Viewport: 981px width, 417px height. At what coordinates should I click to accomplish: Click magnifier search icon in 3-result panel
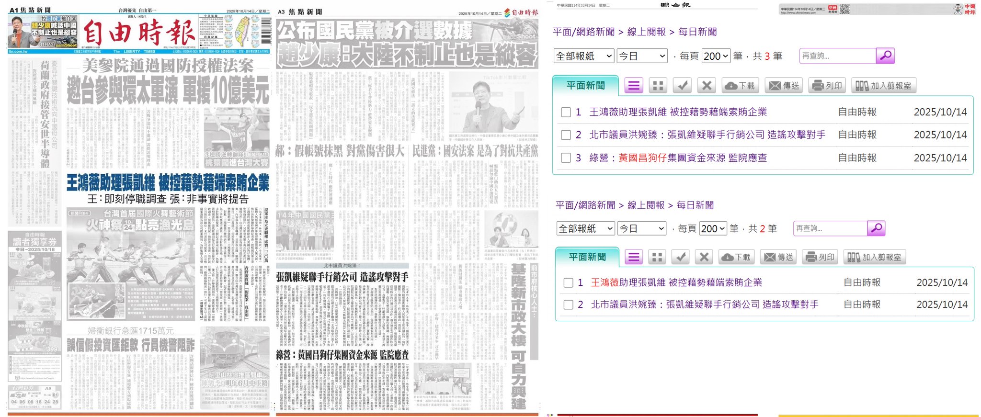tap(885, 56)
